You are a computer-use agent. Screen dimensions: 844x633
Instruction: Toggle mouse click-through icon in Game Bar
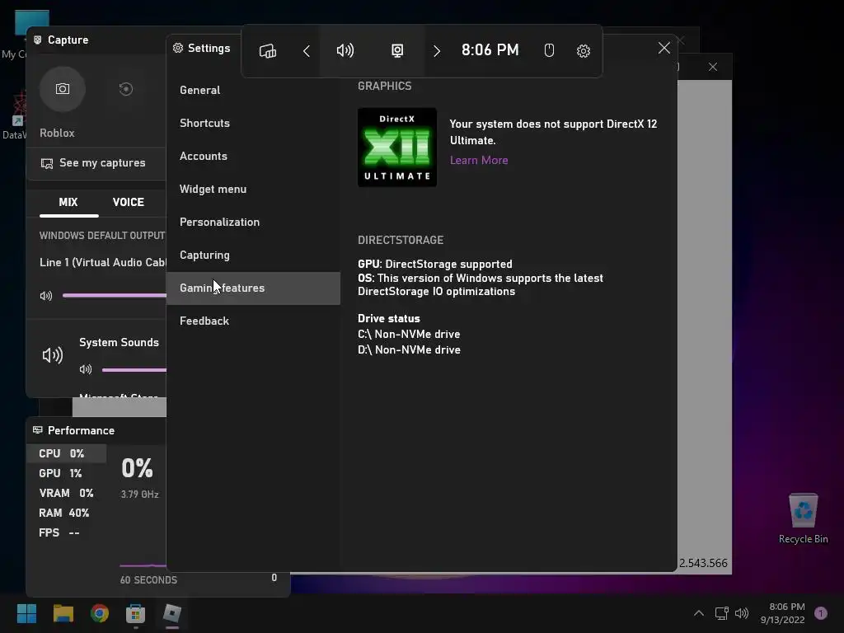coord(548,50)
